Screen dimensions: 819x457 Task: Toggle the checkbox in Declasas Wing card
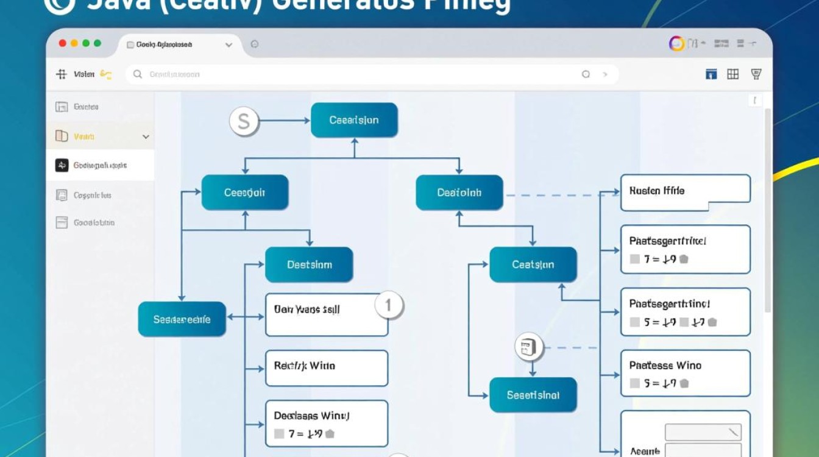coord(279,434)
